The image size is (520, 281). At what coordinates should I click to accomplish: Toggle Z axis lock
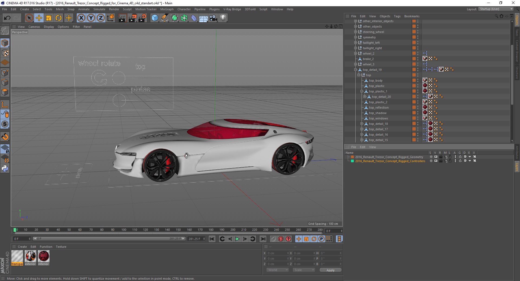101,18
